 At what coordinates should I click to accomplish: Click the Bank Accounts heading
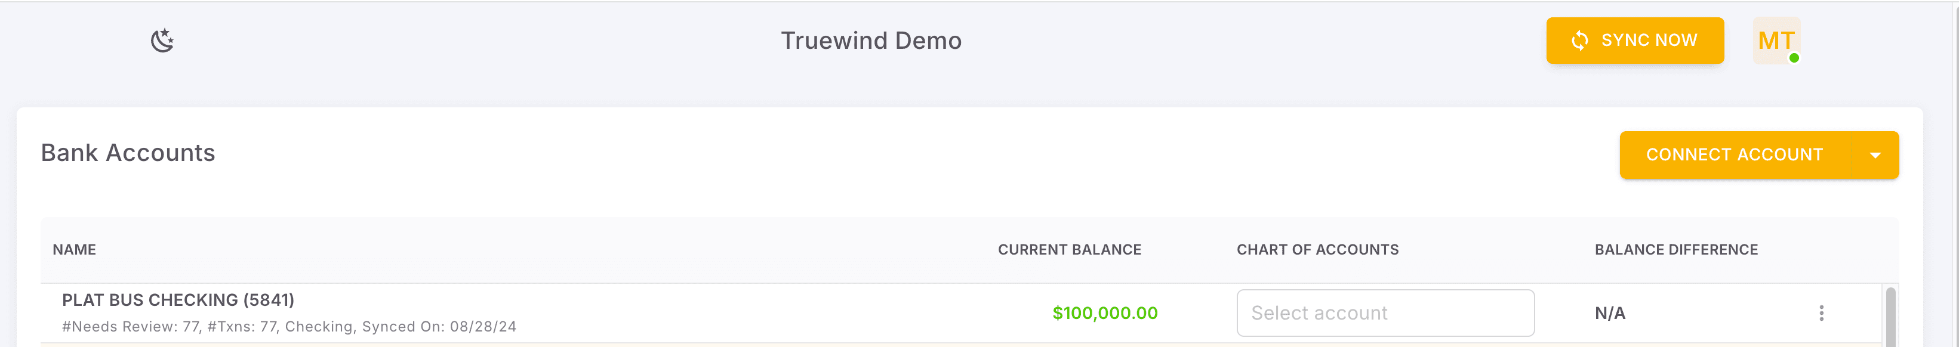coord(128,153)
